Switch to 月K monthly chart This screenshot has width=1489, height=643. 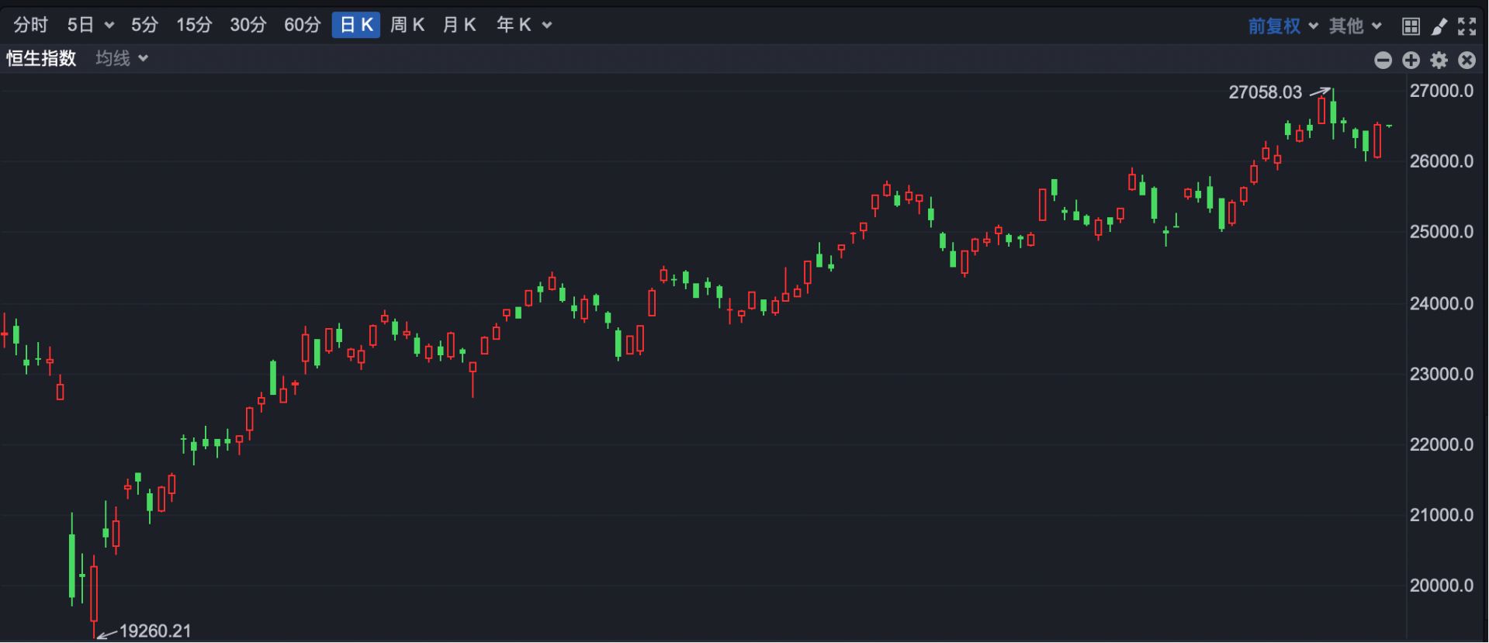point(459,26)
